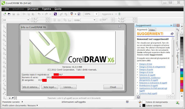Click the no-color box in document palette
The height and width of the screenshot is (109, 185).
pyautogui.click(x=16, y=98)
